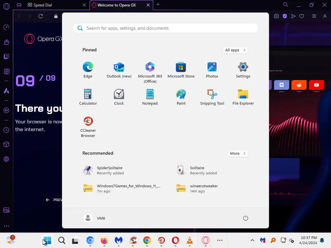Screen dimensions: 331x248
Task: Open Aria AI icon in sidebar
Action: click(6, 91)
